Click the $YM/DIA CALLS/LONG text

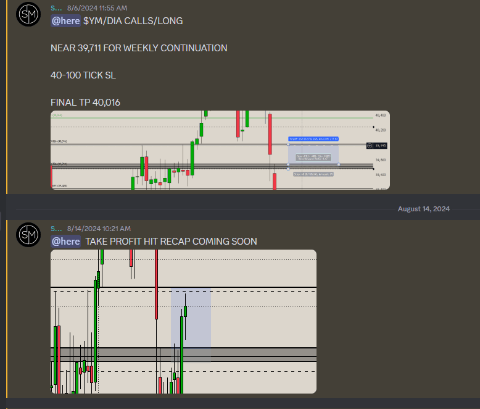coord(133,21)
